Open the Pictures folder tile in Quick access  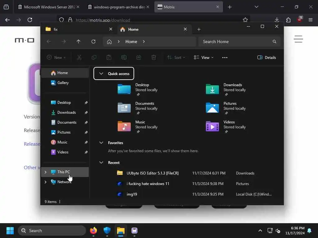pos(226,108)
